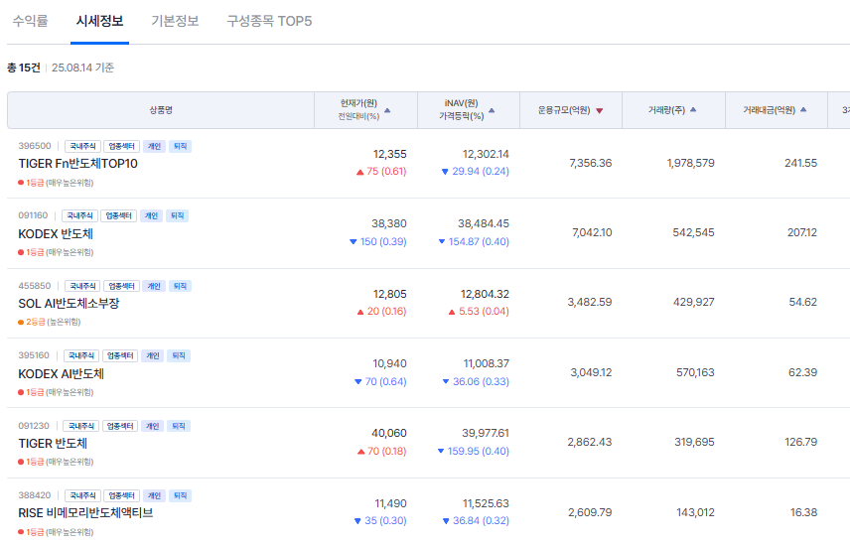Click trading value 241.55
Image resolution: width=850 pixels, height=547 pixels.
(x=800, y=163)
